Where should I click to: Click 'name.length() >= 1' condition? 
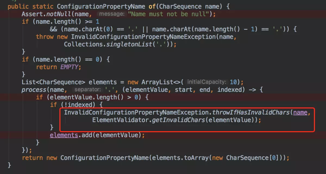point(67,21)
